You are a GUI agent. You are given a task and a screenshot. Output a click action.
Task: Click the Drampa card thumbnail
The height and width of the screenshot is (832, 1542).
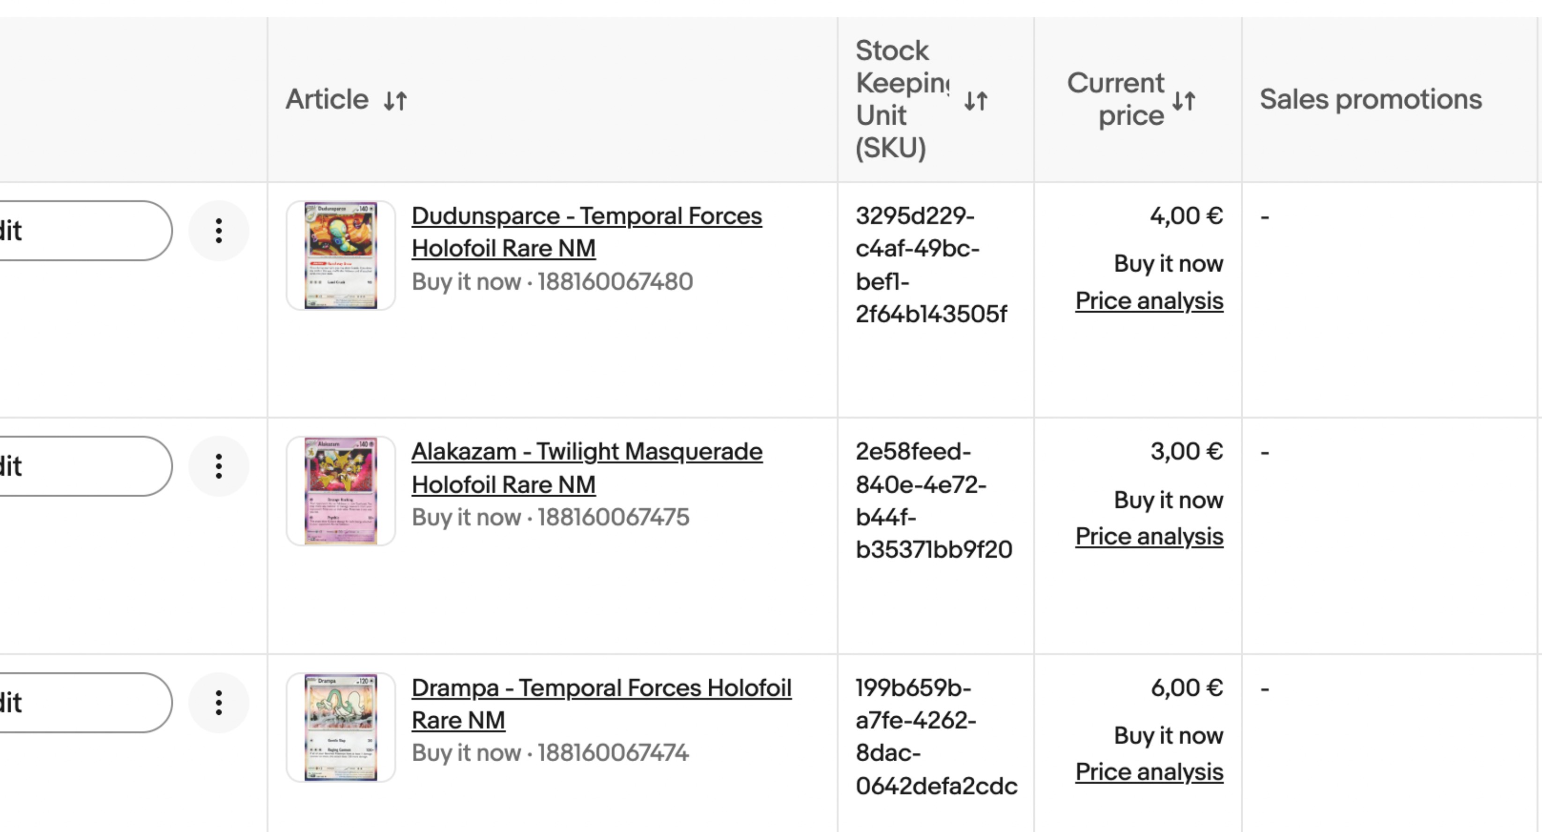(341, 727)
